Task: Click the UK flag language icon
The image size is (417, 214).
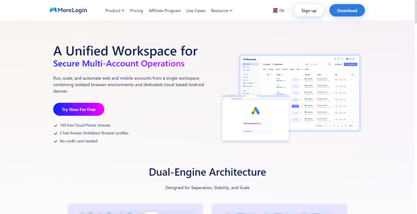Action: (275, 11)
